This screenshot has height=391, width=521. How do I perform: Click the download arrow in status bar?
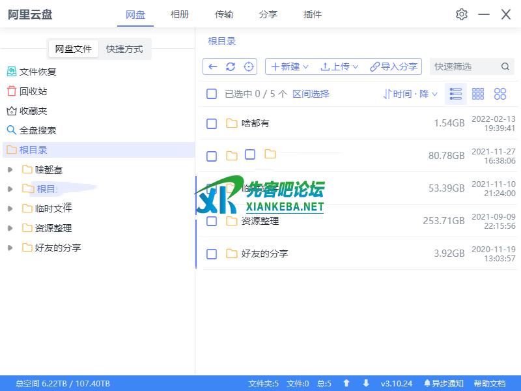tap(366, 383)
